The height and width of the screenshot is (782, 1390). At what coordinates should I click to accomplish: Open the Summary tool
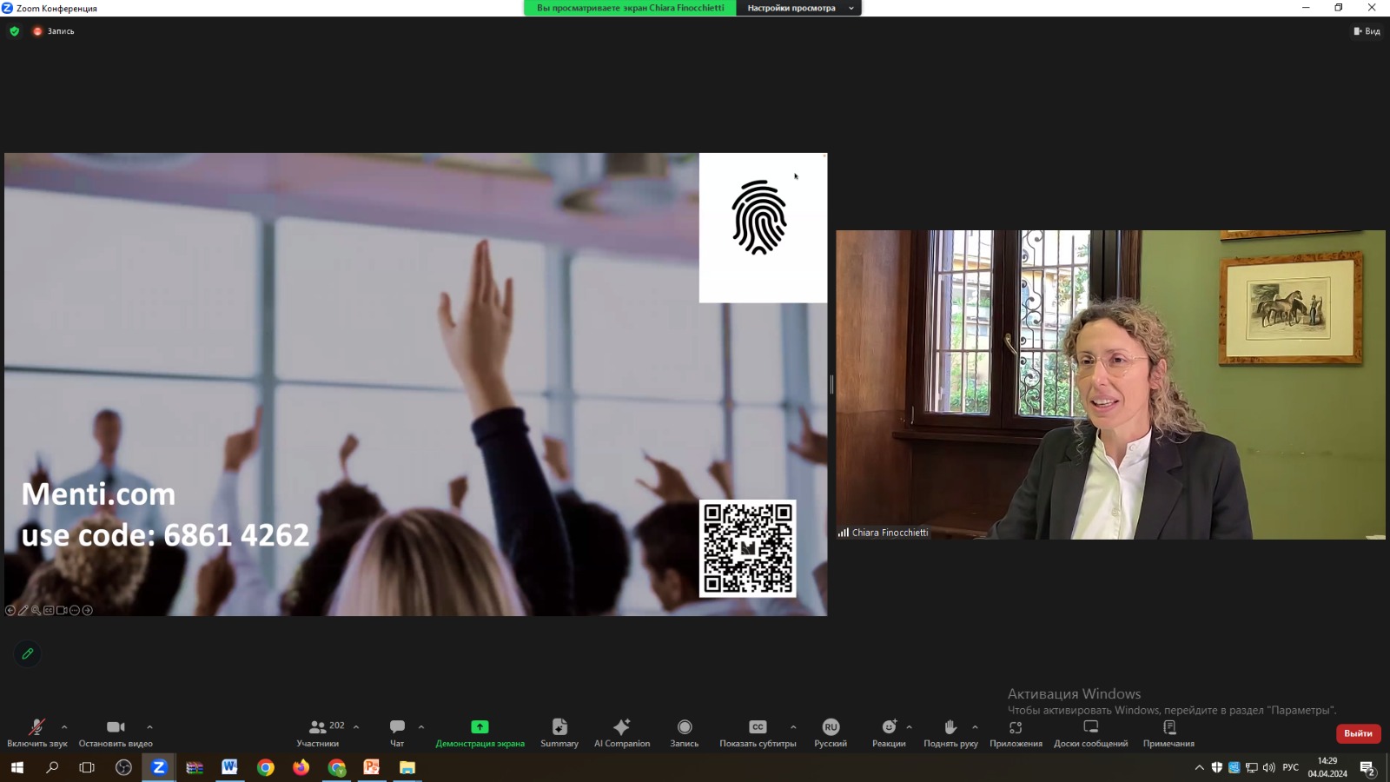(x=559, y=732)
